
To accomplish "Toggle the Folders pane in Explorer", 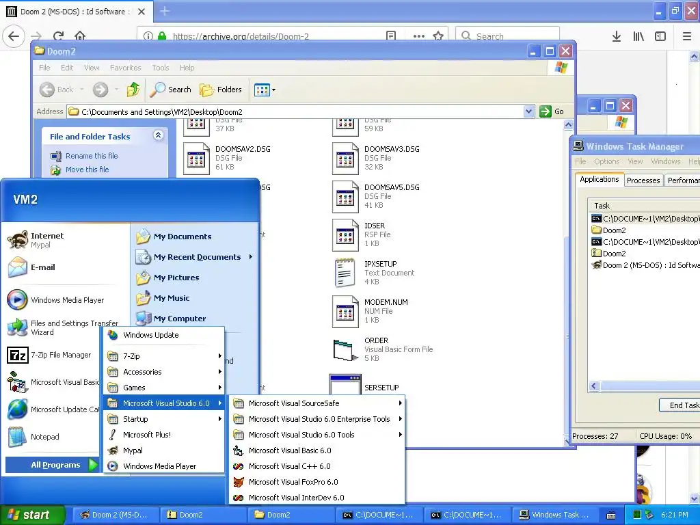I will tap(221, 90).
